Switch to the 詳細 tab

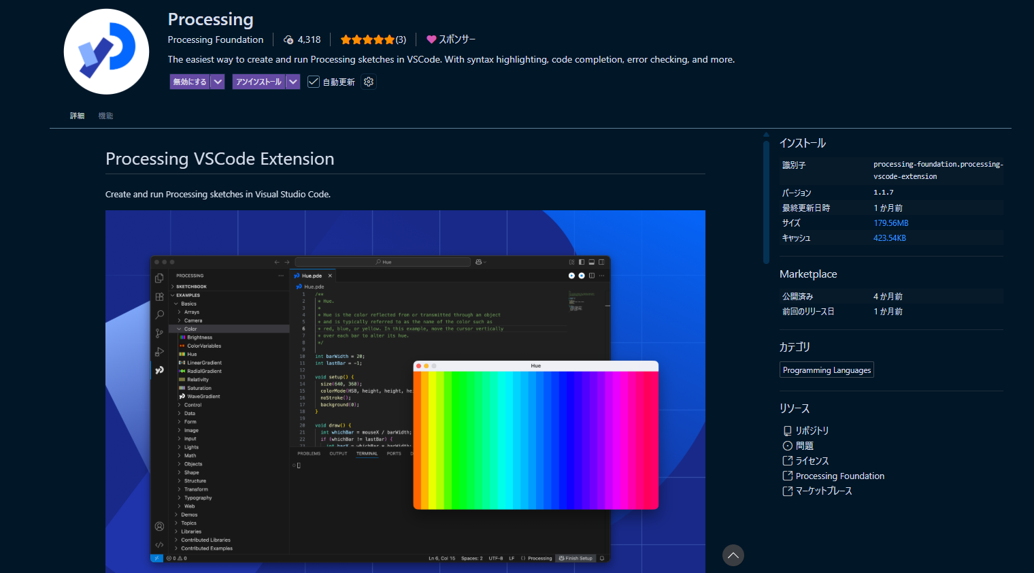[x=78, y=116]
